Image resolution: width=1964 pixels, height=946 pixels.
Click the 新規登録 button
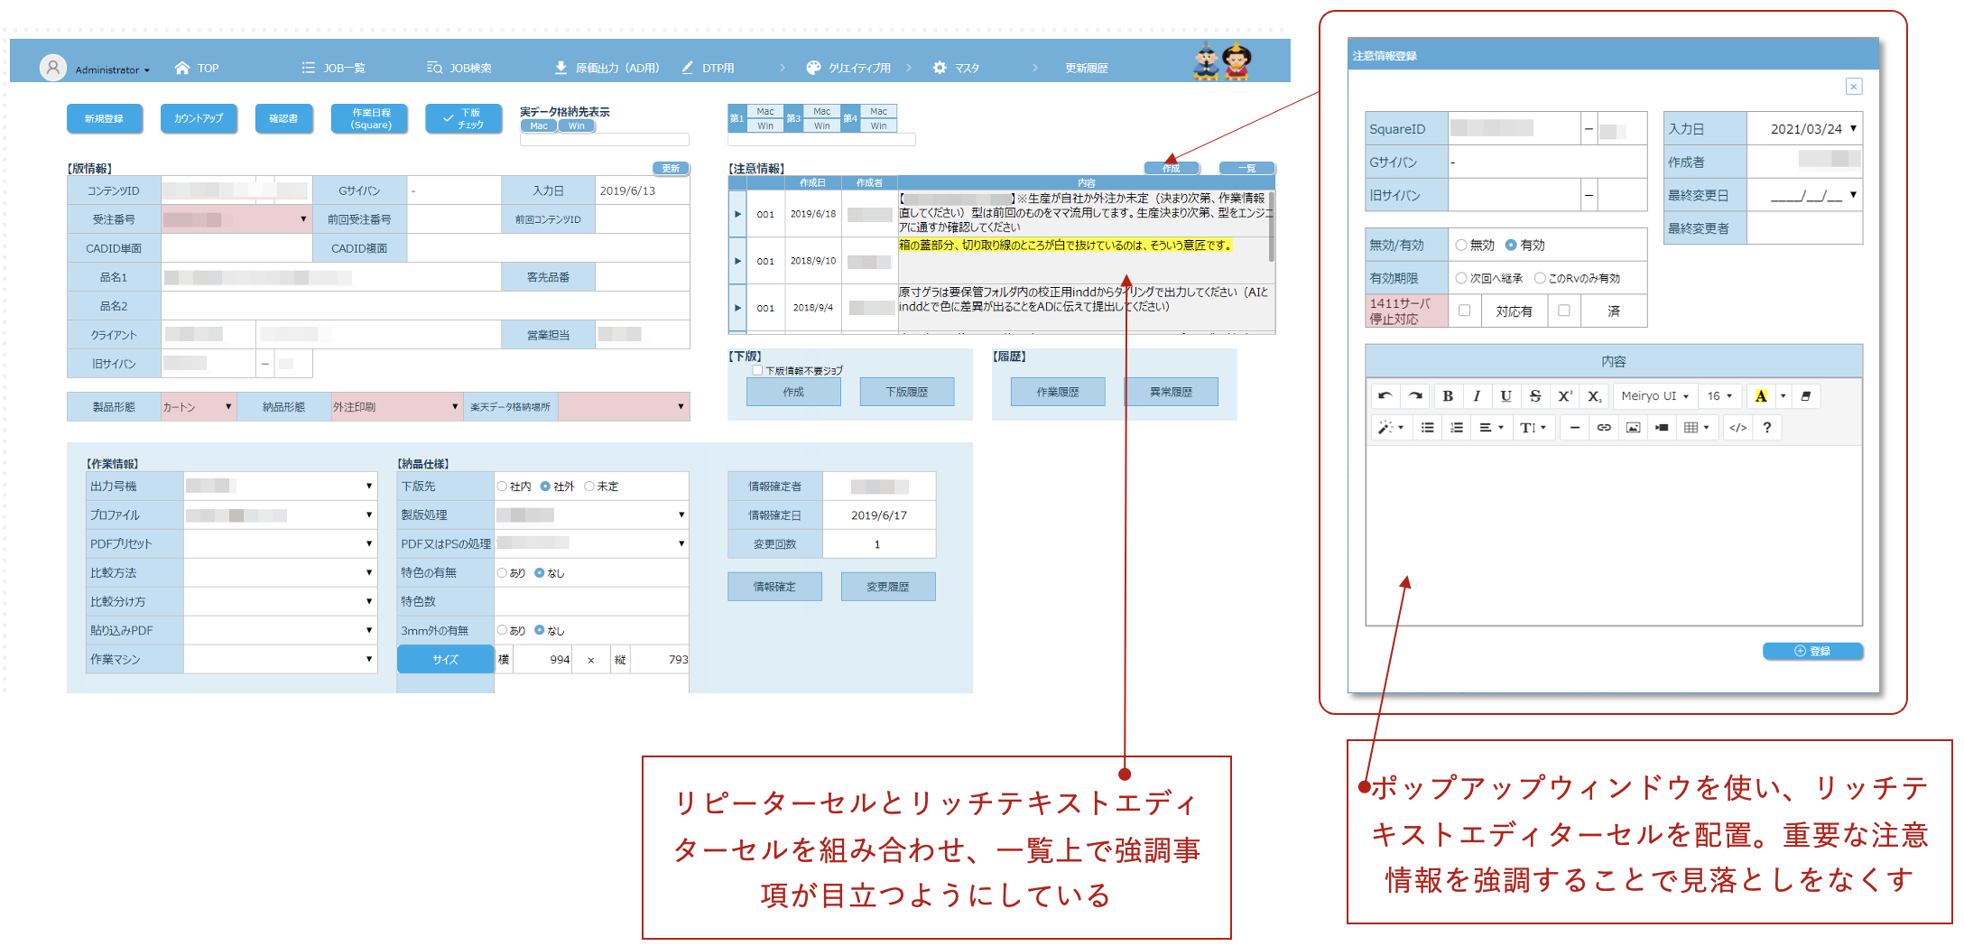click(105, 118)
